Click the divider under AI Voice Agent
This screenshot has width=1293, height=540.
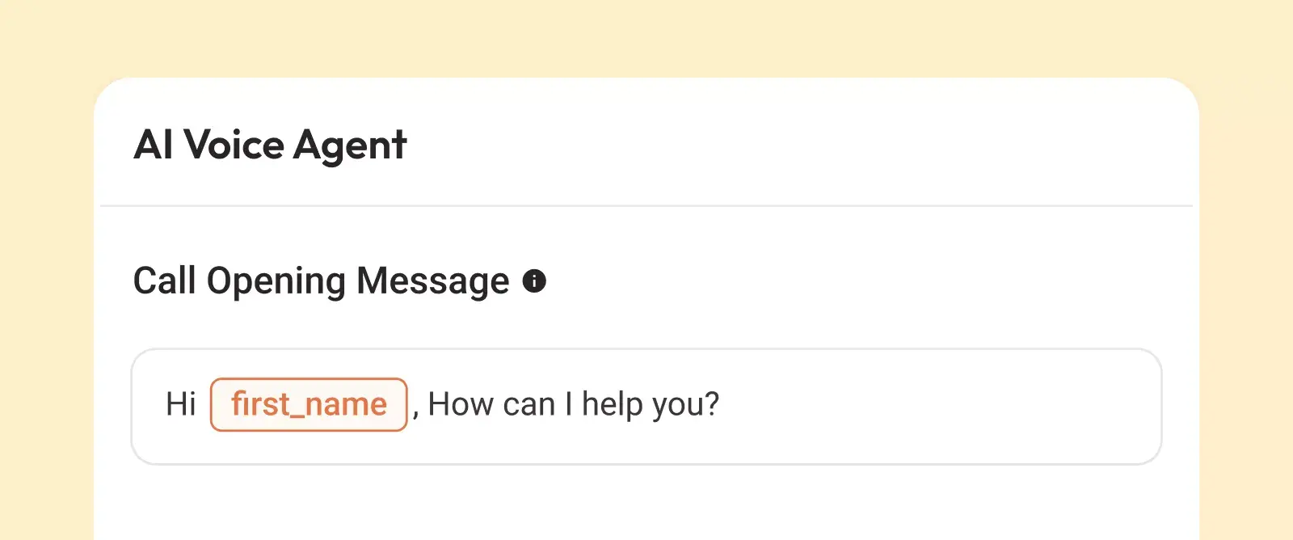[x=646, y=205]
